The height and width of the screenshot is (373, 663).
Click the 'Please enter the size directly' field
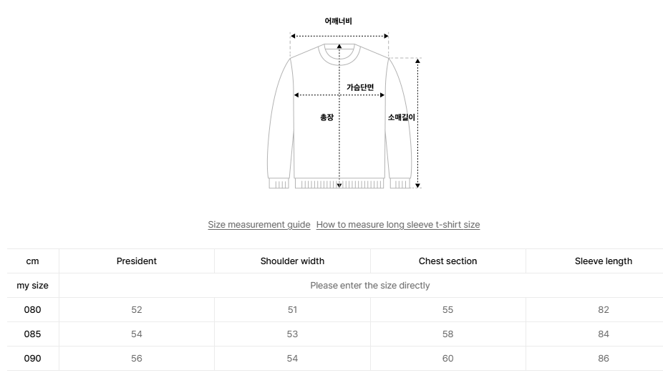pos(369,286)
